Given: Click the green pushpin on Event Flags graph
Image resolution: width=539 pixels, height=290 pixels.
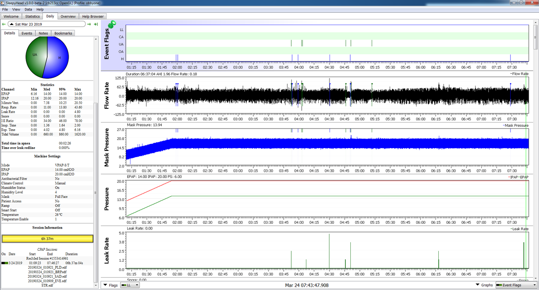Looking at the screenshot, I should [x=112, y=25].
